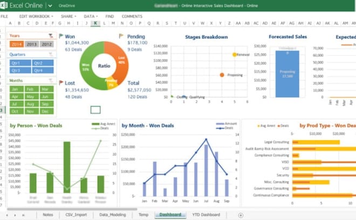Screen dimensions: 356x220
Task: Click the yellow Pending flag icon
Action: [121, 36]
